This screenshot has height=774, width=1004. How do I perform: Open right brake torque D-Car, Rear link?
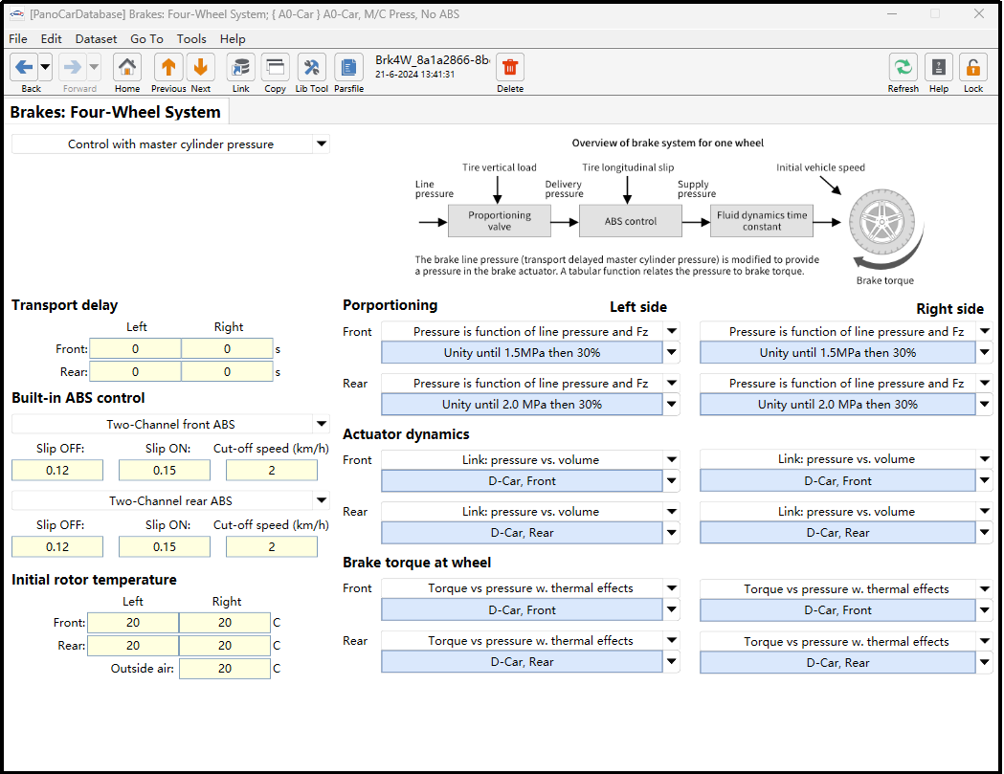(x=837, y=663)
